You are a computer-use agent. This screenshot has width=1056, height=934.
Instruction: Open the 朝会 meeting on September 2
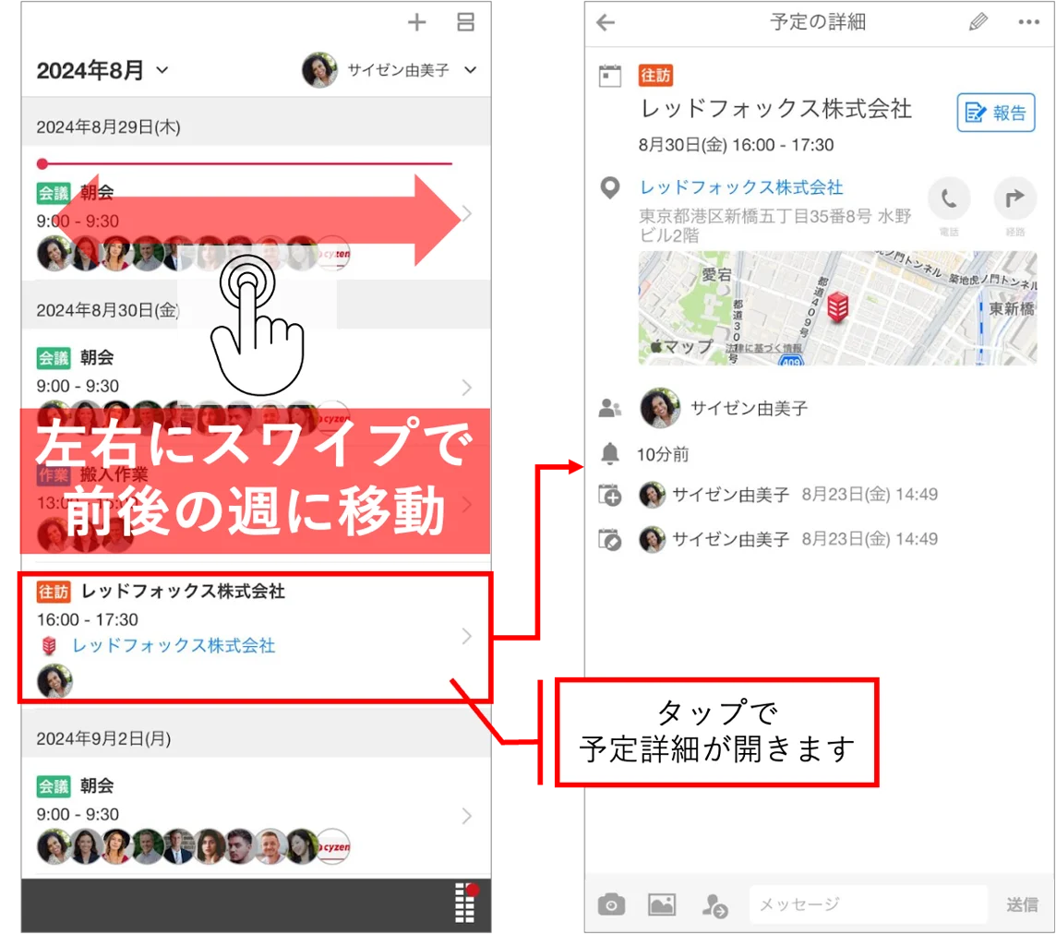pos(256,817)
